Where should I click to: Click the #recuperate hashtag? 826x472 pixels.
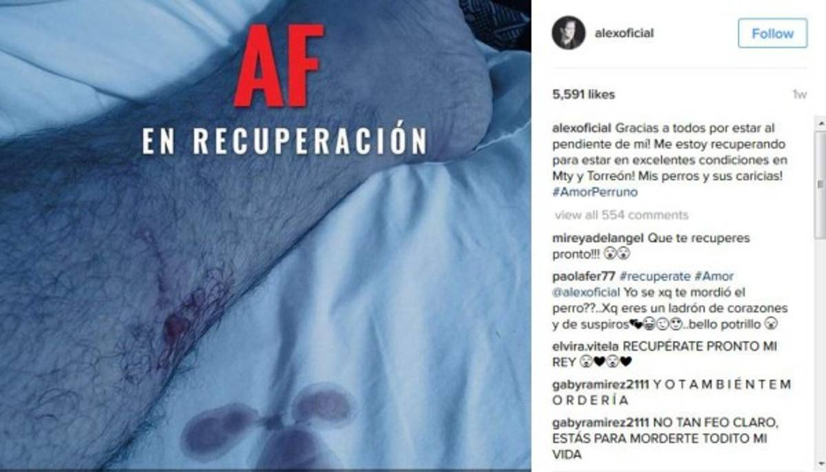(655, 277)
